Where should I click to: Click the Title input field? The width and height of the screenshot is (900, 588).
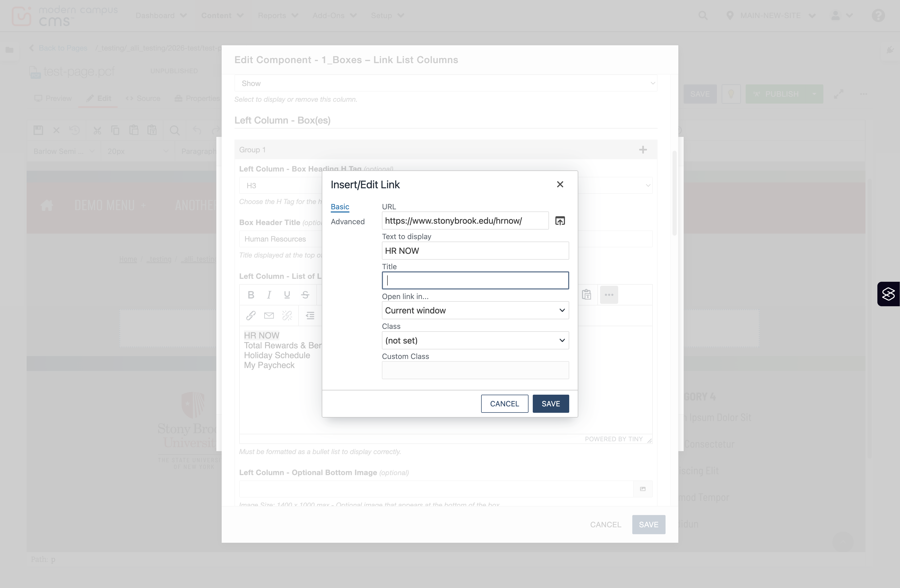[x=475, y=280]
